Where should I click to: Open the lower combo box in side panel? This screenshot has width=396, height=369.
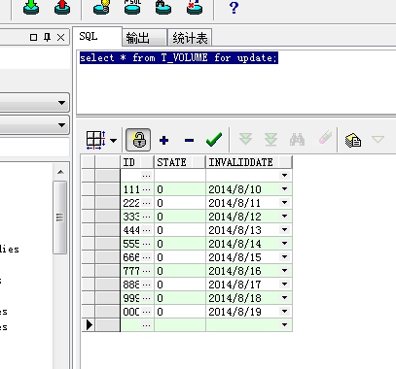click(61, 125)
